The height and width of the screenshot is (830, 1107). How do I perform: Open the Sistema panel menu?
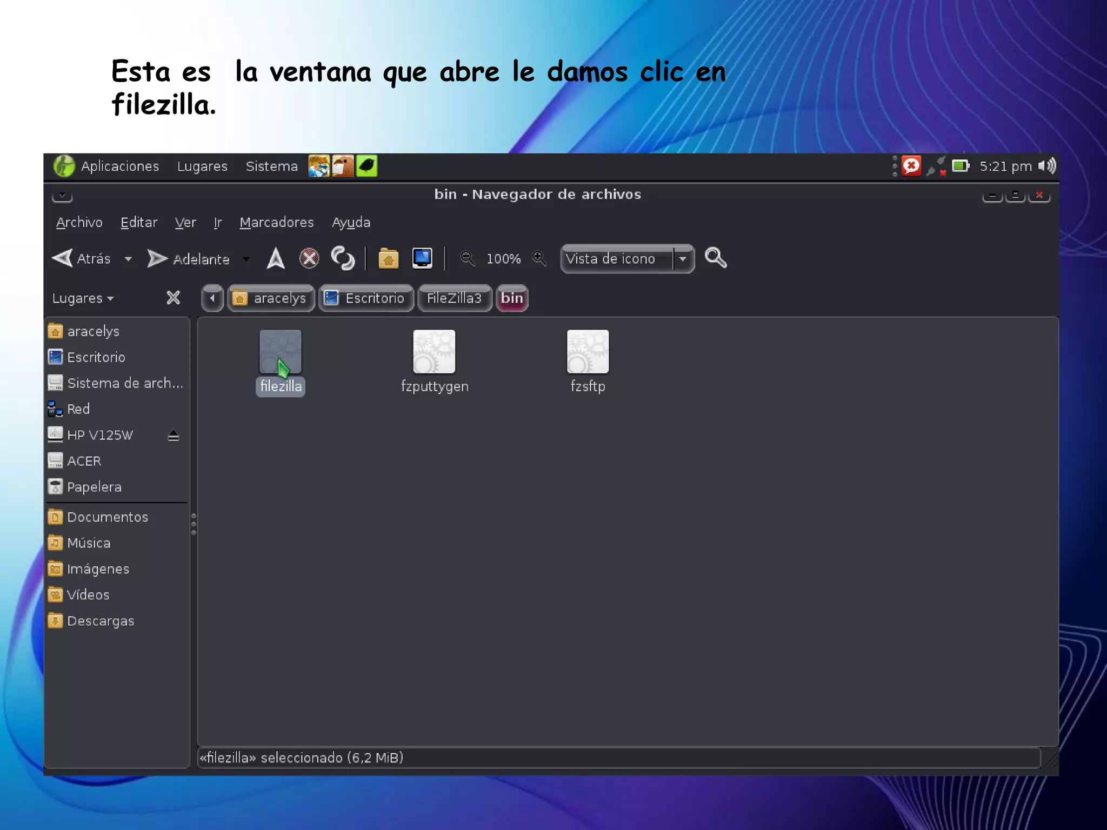(x=272, y=166)
